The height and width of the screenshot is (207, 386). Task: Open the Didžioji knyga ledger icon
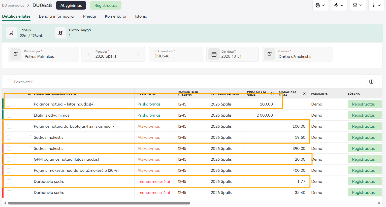60,33
